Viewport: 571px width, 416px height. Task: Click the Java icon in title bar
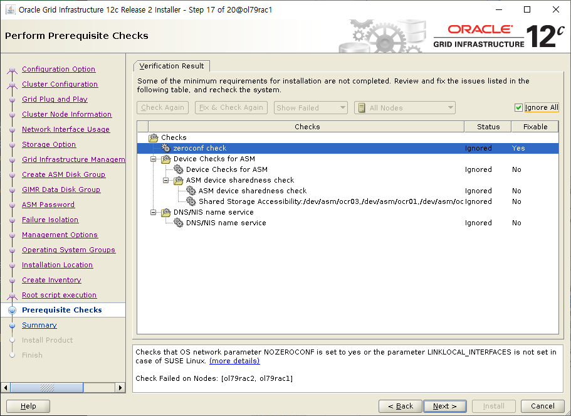tap(10, 9)
